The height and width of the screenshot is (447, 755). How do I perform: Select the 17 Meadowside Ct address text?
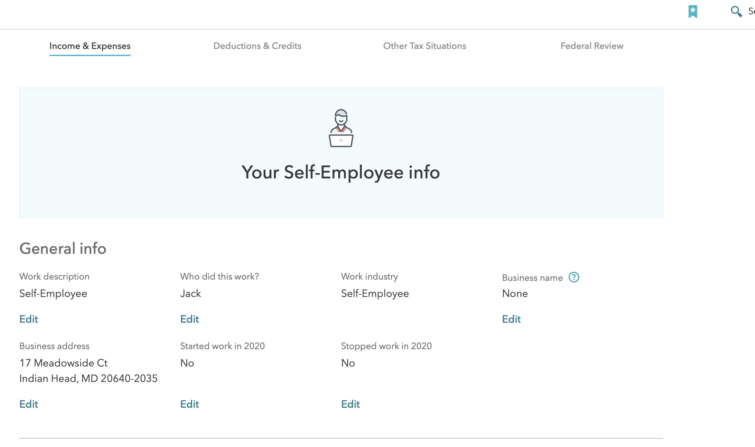[x=63, y=363]
